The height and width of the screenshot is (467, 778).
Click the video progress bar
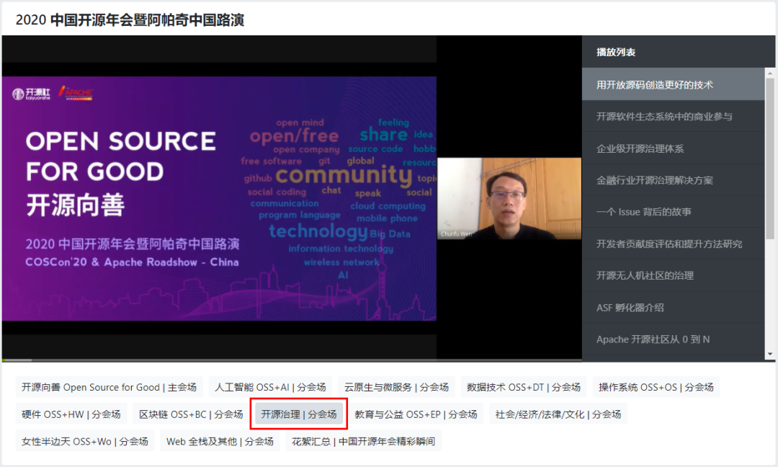292,360
